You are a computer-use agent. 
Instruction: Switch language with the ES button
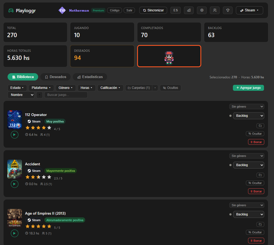coord(176,10)
